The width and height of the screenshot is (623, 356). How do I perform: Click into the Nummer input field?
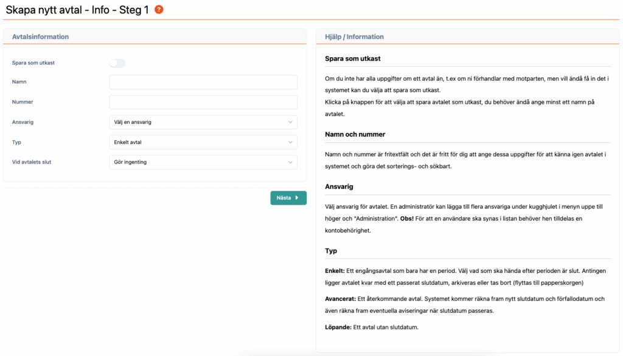203,102
